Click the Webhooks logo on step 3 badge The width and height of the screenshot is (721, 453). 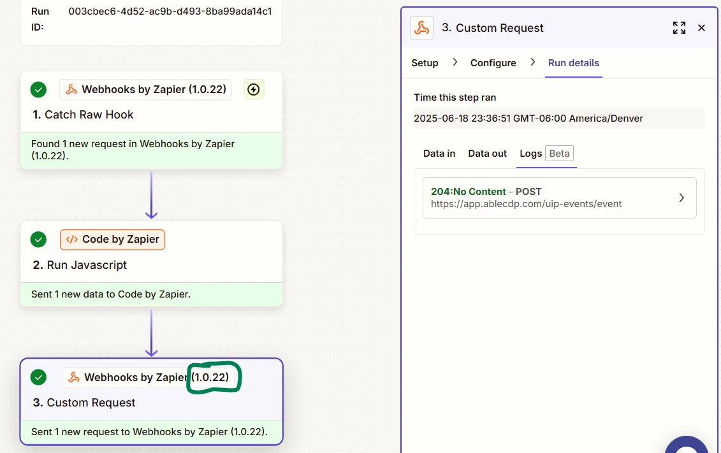(73, 377)
